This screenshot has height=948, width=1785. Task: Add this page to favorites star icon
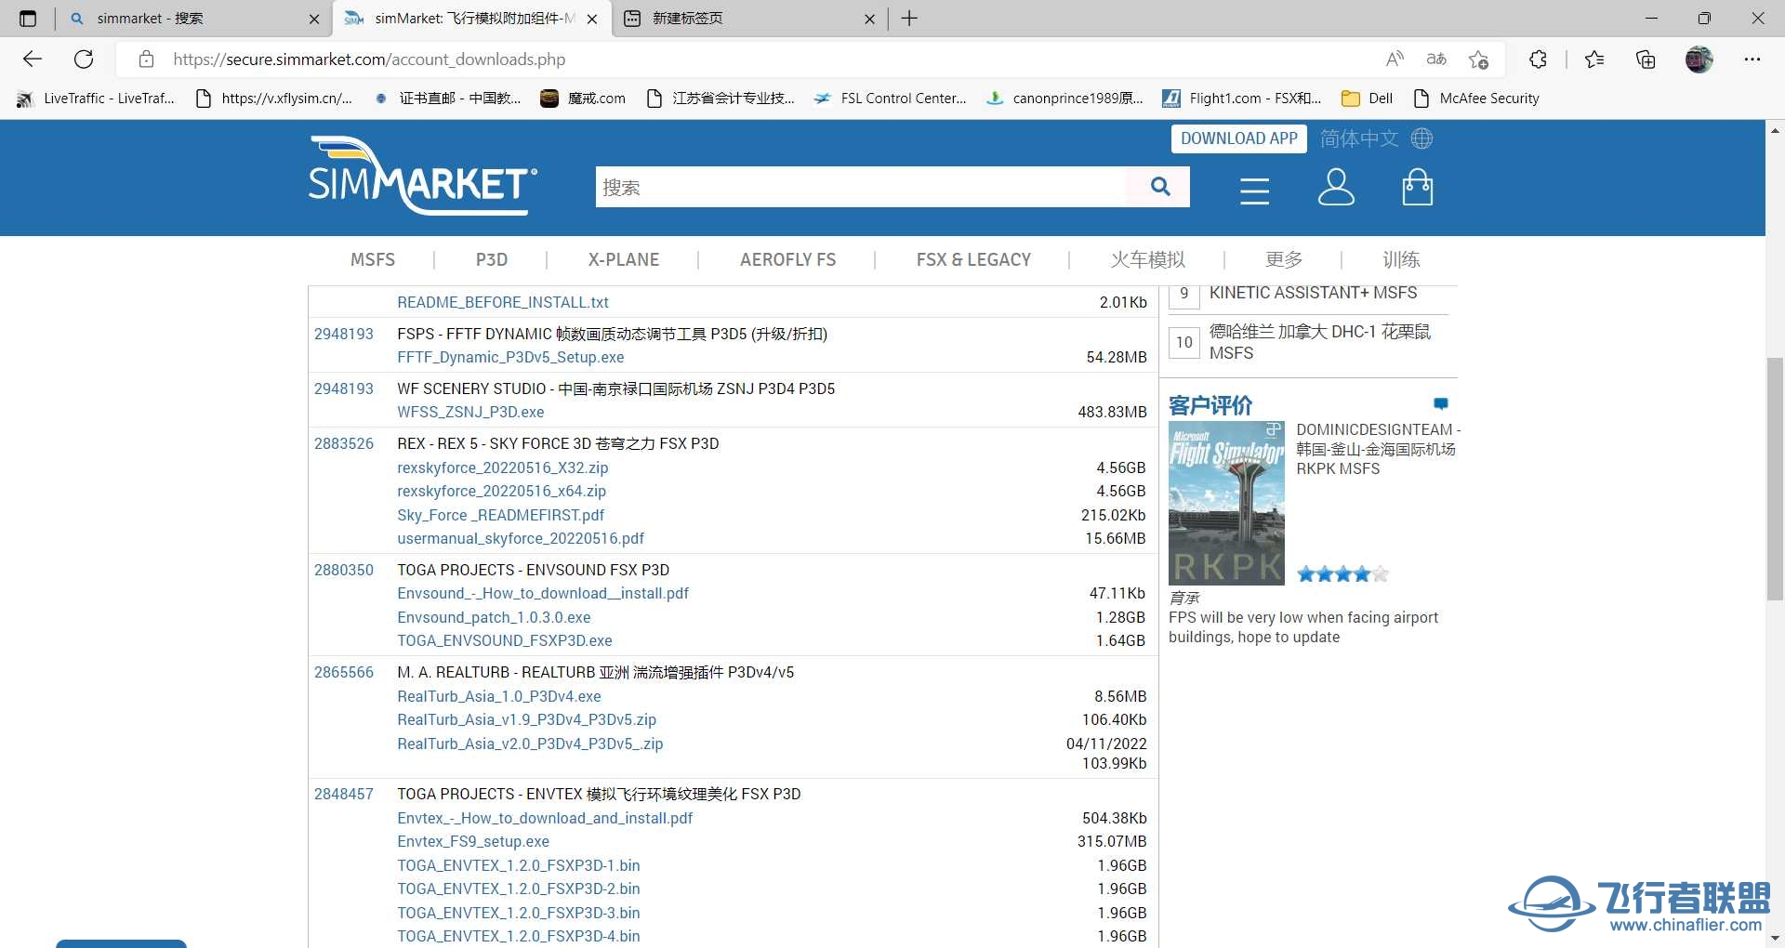click(x=1478, y=59)
